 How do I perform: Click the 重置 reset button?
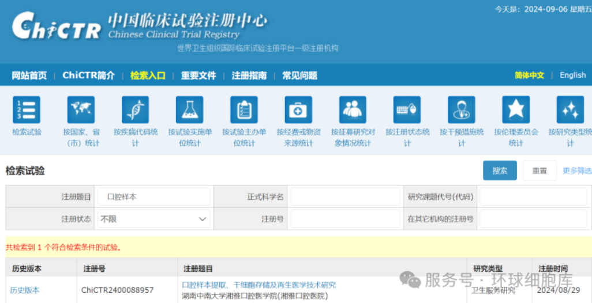pos(539,171)
